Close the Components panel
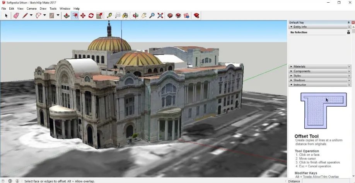Image resolution: width=355 pixels, height=183 pixels. (349, 71)
